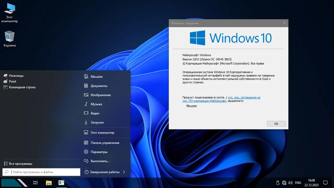Close the Windows: сведения dialog

pyautogui.click(x=284, y=23)
